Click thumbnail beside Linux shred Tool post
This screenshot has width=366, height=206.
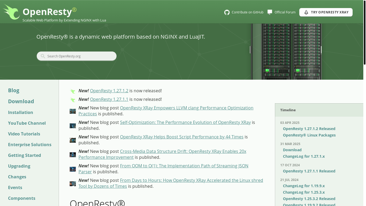pos(73,184)
